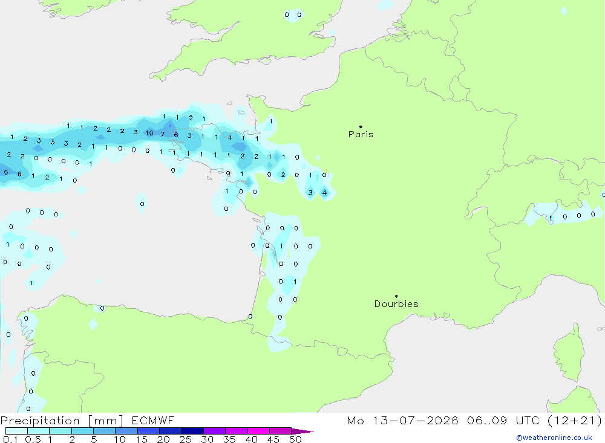
Task: Pick the lightest 0.1–0.5 mm legend swatch
Action: tap(16, 431)
